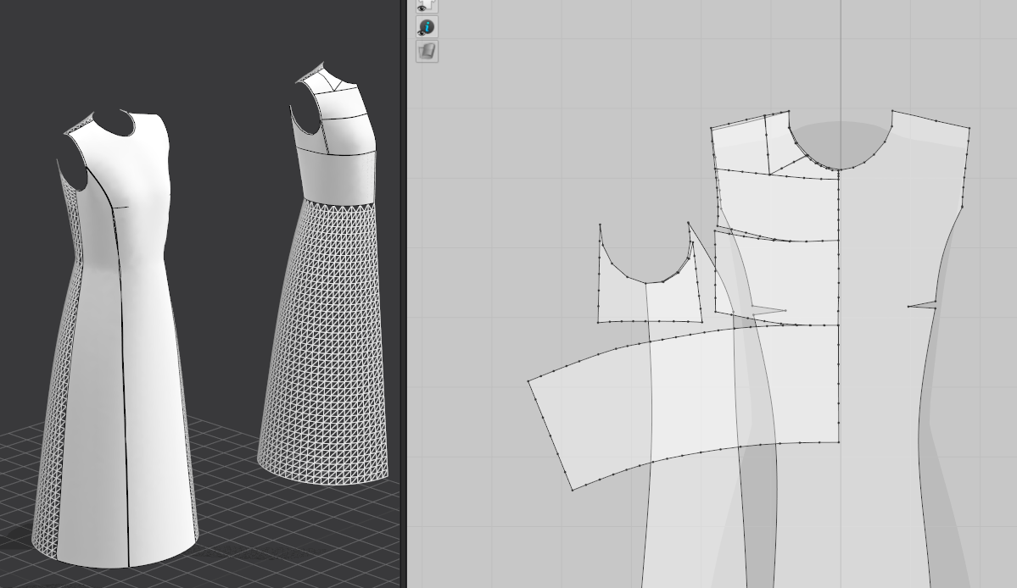Click the gray fabric surface texture icon
This screenshot has height=588, width=1017.
coord(427,51)
